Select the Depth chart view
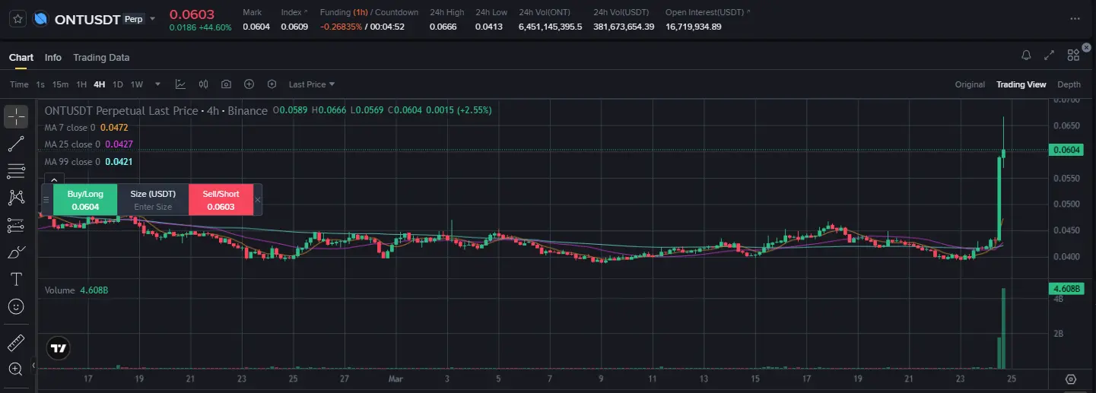The image size is (1096, 393). pyautogui.click(x=1069, y=84)
